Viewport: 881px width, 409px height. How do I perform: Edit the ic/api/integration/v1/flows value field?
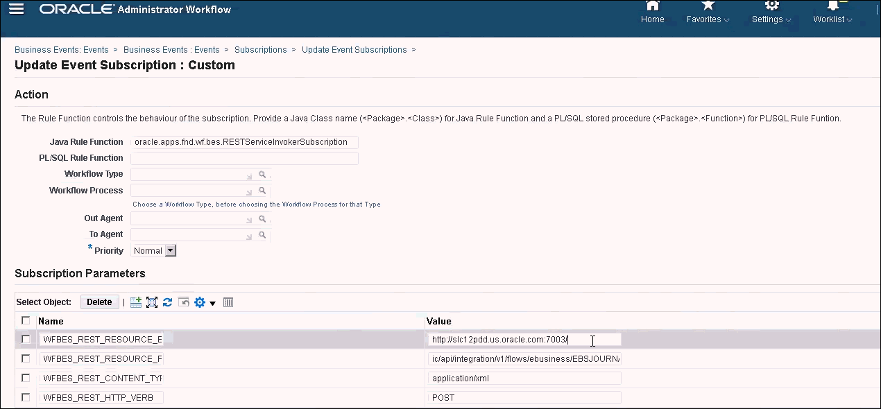(x=524, y=359)
